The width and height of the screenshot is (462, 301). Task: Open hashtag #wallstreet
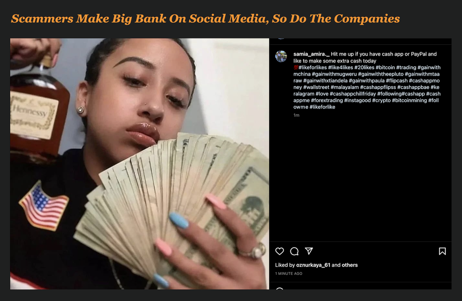point(316,87)
